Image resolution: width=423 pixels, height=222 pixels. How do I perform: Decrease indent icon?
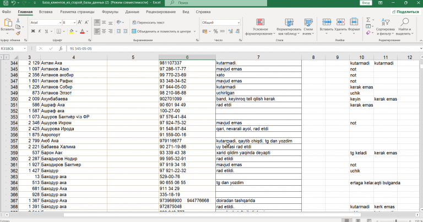pyautogui.click(x=119, y=31)
